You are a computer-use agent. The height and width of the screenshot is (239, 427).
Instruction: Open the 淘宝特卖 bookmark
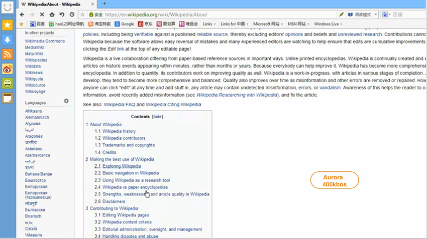[x=99, y=24]
